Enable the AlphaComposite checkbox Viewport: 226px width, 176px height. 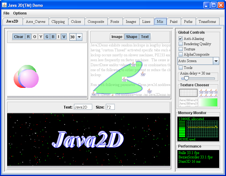tap(180, 54)
